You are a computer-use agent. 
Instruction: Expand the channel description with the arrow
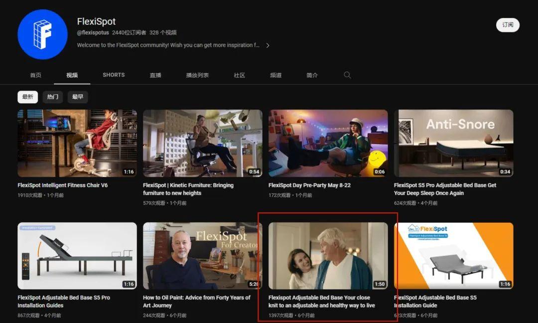pyautogui.click(x=268, y=45)
